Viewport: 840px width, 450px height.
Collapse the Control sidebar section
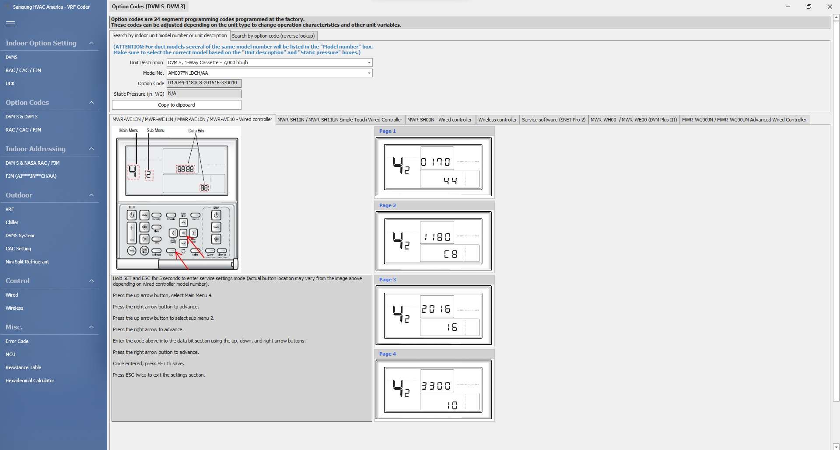pyautogui.click(x=91, y=281)
